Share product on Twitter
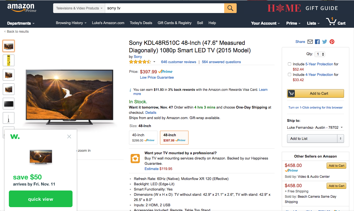354x211 pixels. [324, 42]
